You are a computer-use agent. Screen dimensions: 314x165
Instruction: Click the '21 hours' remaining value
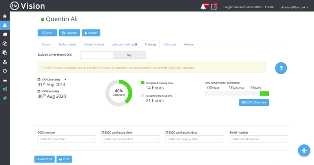[x=155, y=101]
